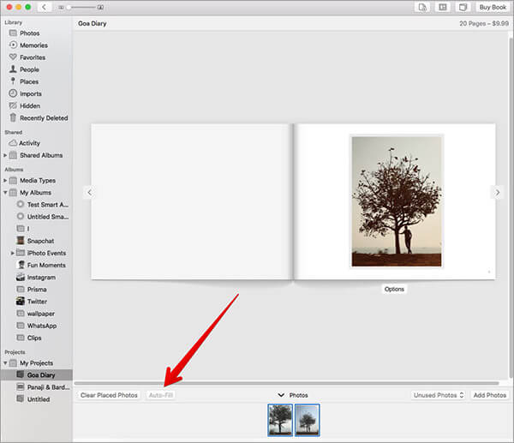The image size is (514, 443).
Task: Collapse the My Albums disclosure triangle
Action: [x=5, y=193]
